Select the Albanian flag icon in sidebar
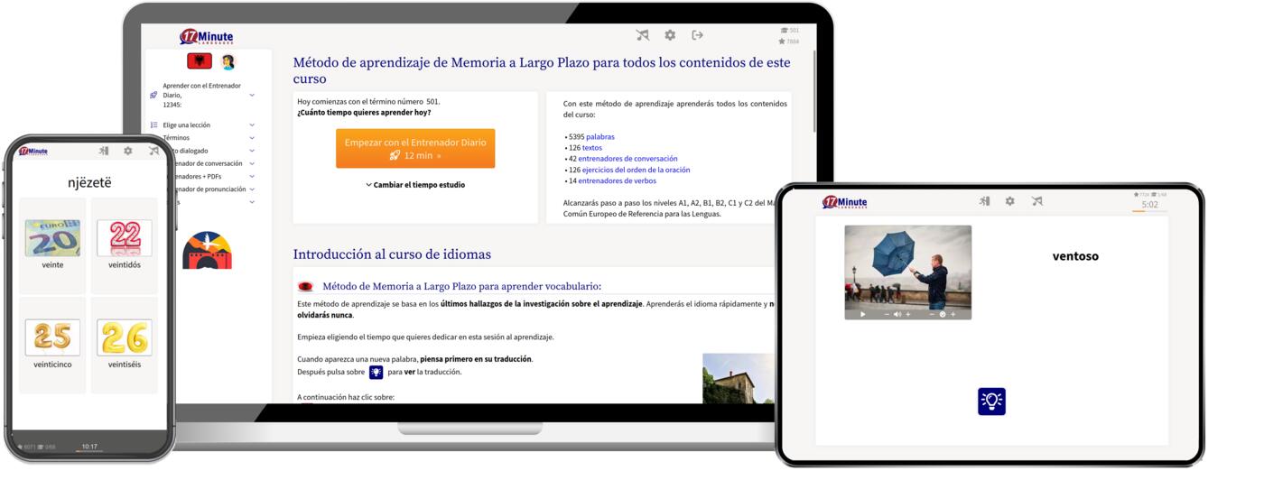This screenshot has height=480, width=1264. [x=200, y=61]
